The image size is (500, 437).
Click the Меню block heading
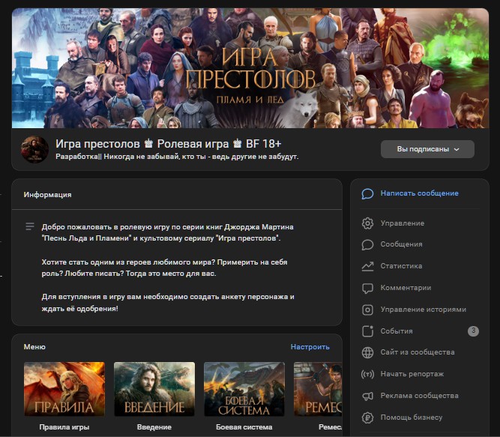point(34,347)
